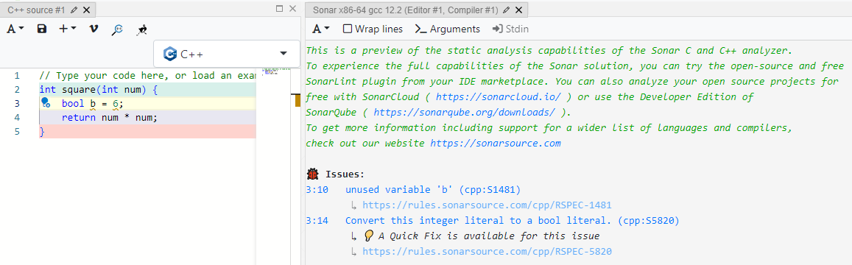852x265 pixels.
Task: Open the C++ language selector dropdown
Action: coord(227,54)
